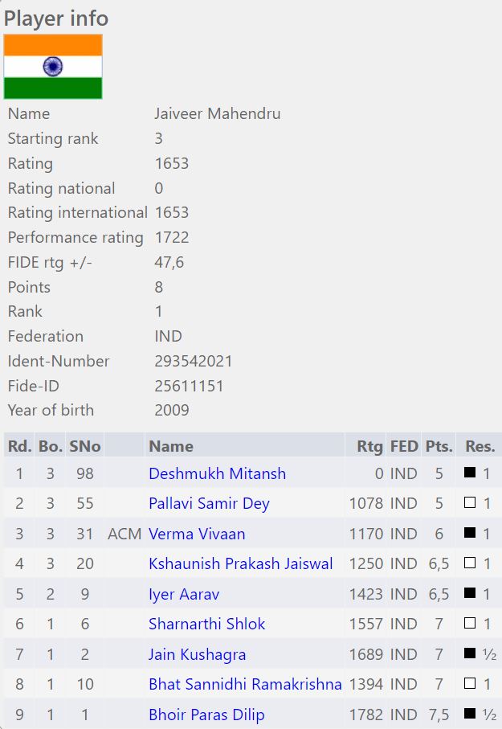Open Verma Vivaan player link
502x729 pixels.
pyautogui.click(x=197, y=534)
